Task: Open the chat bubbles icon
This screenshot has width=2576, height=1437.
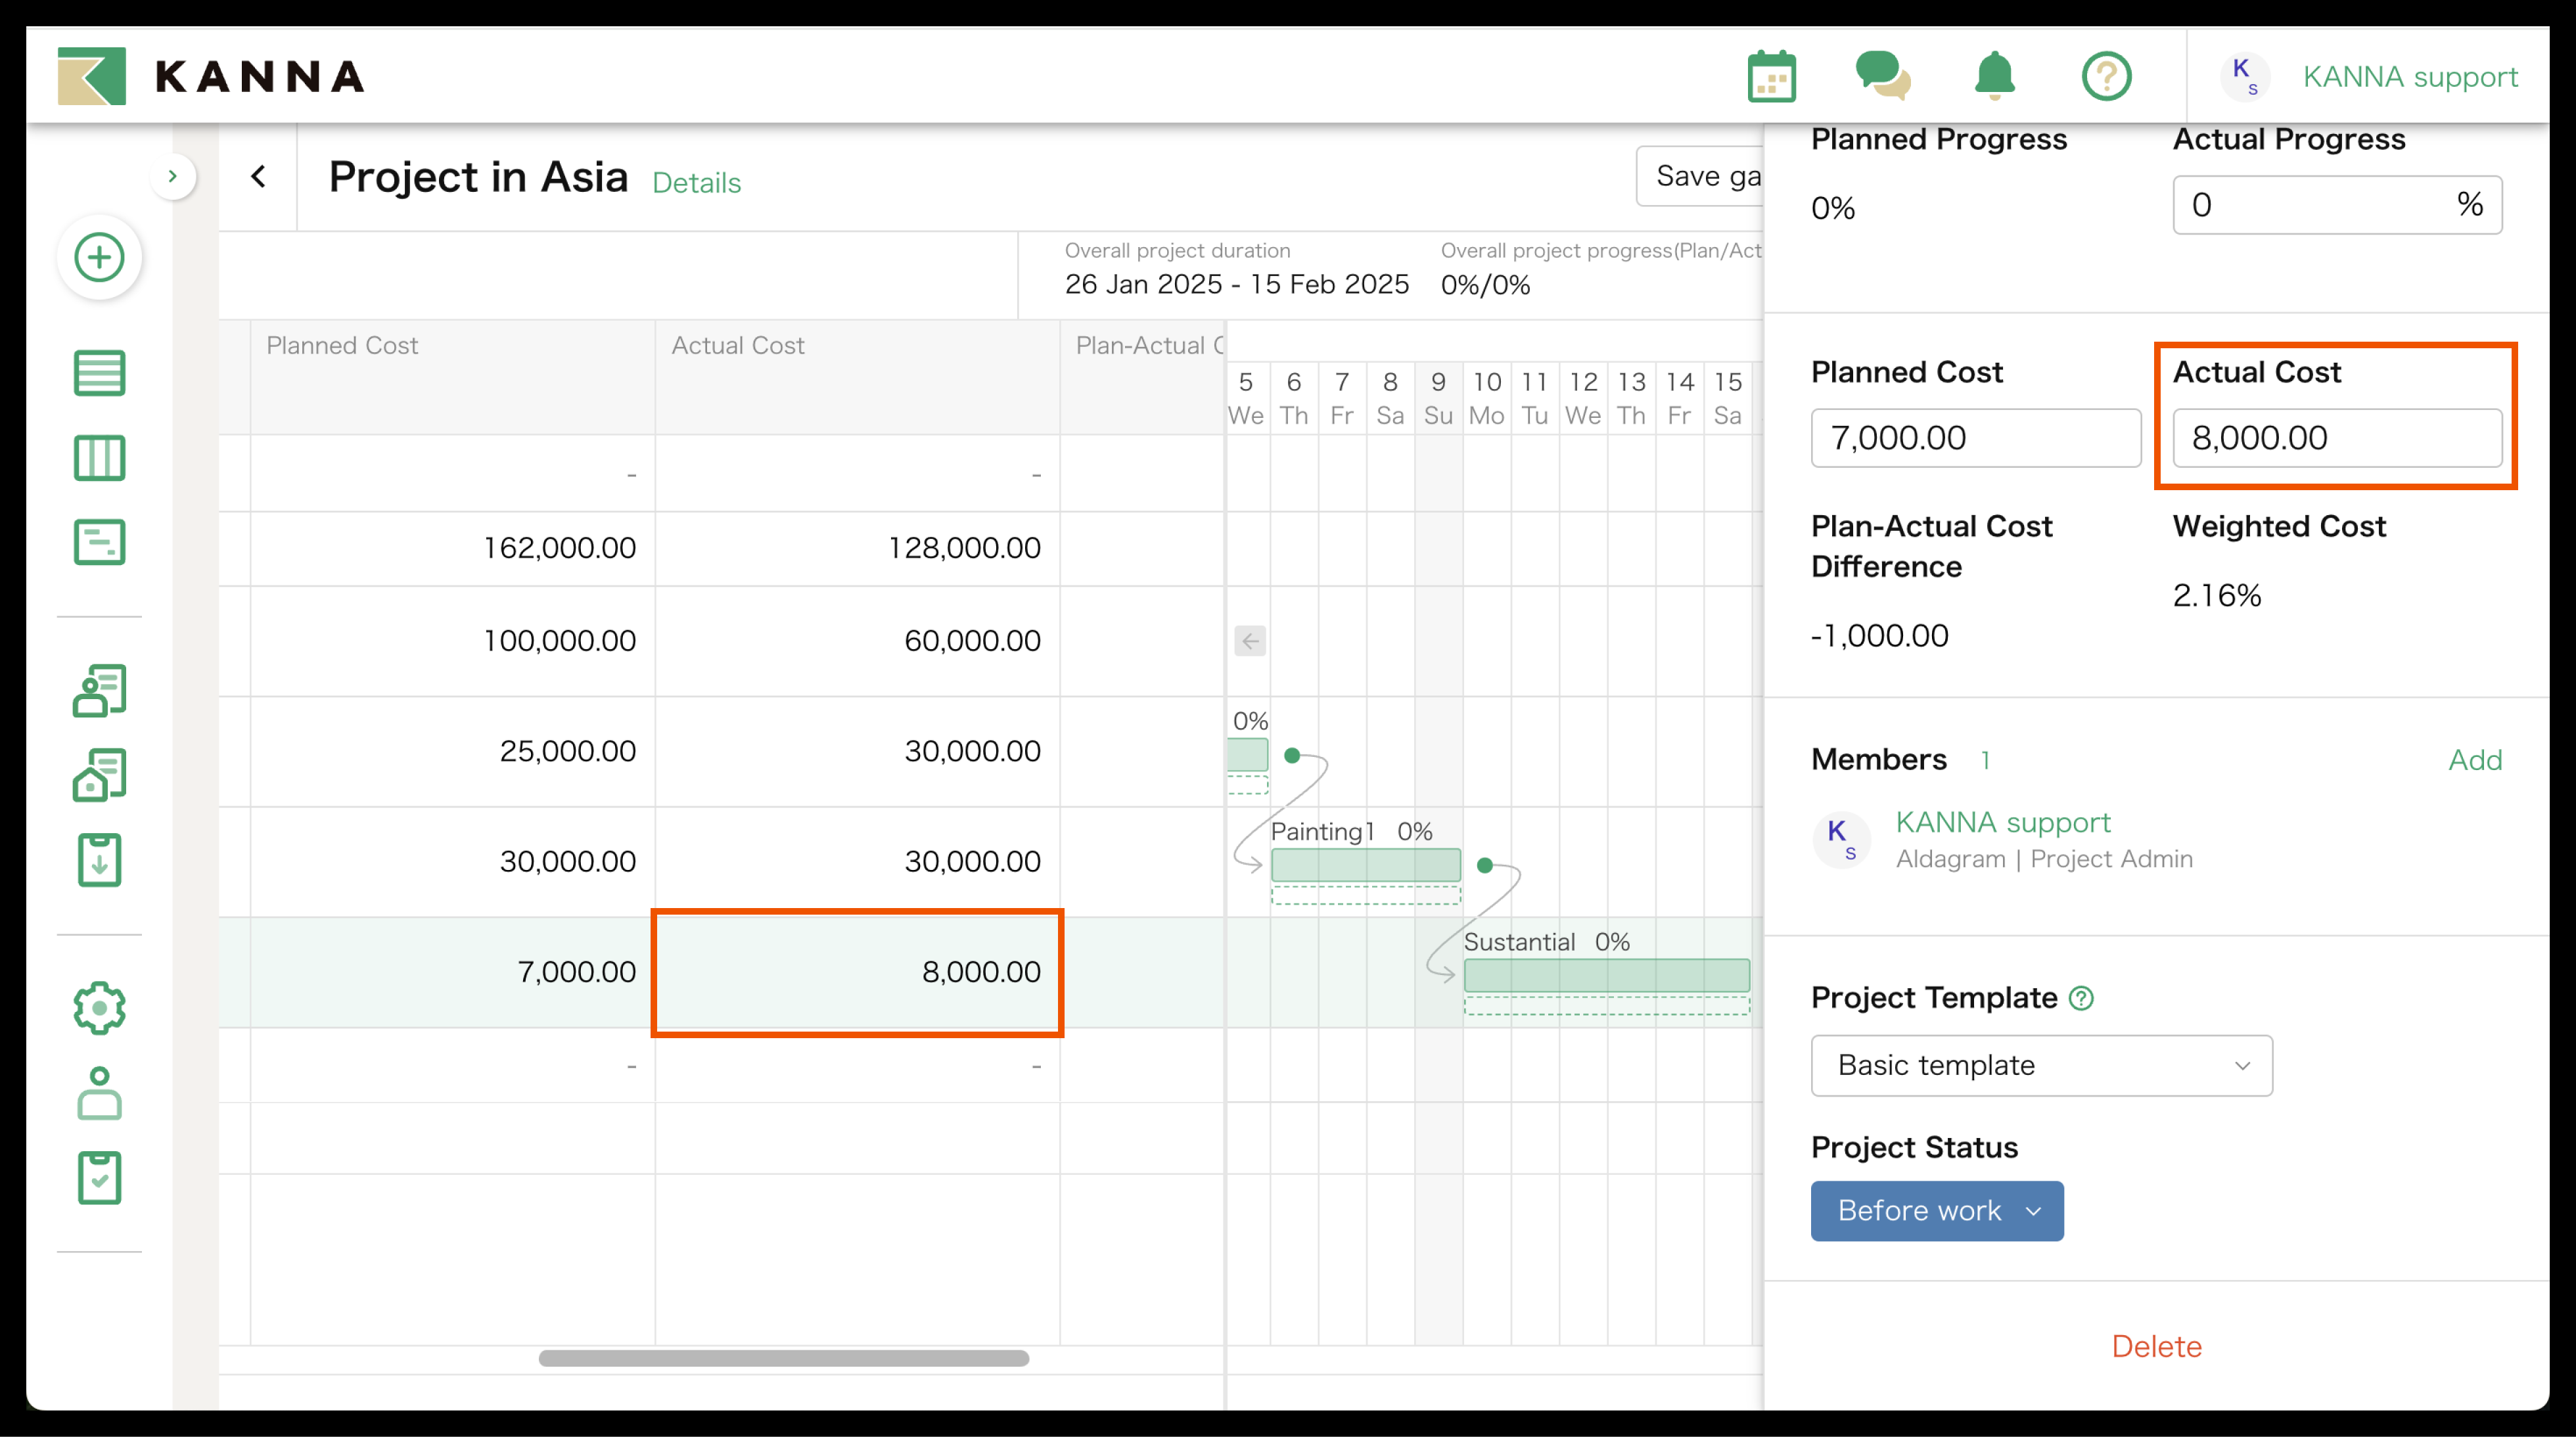Action: [1882, 77]
